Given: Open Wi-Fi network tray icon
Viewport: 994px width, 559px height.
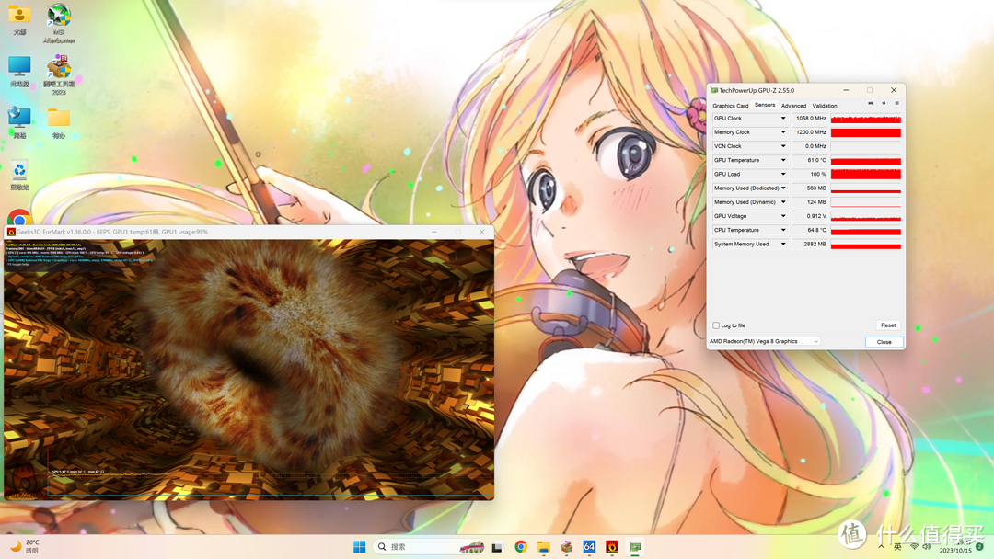Looking at the screenshot, I should click(x=914, y=546).
